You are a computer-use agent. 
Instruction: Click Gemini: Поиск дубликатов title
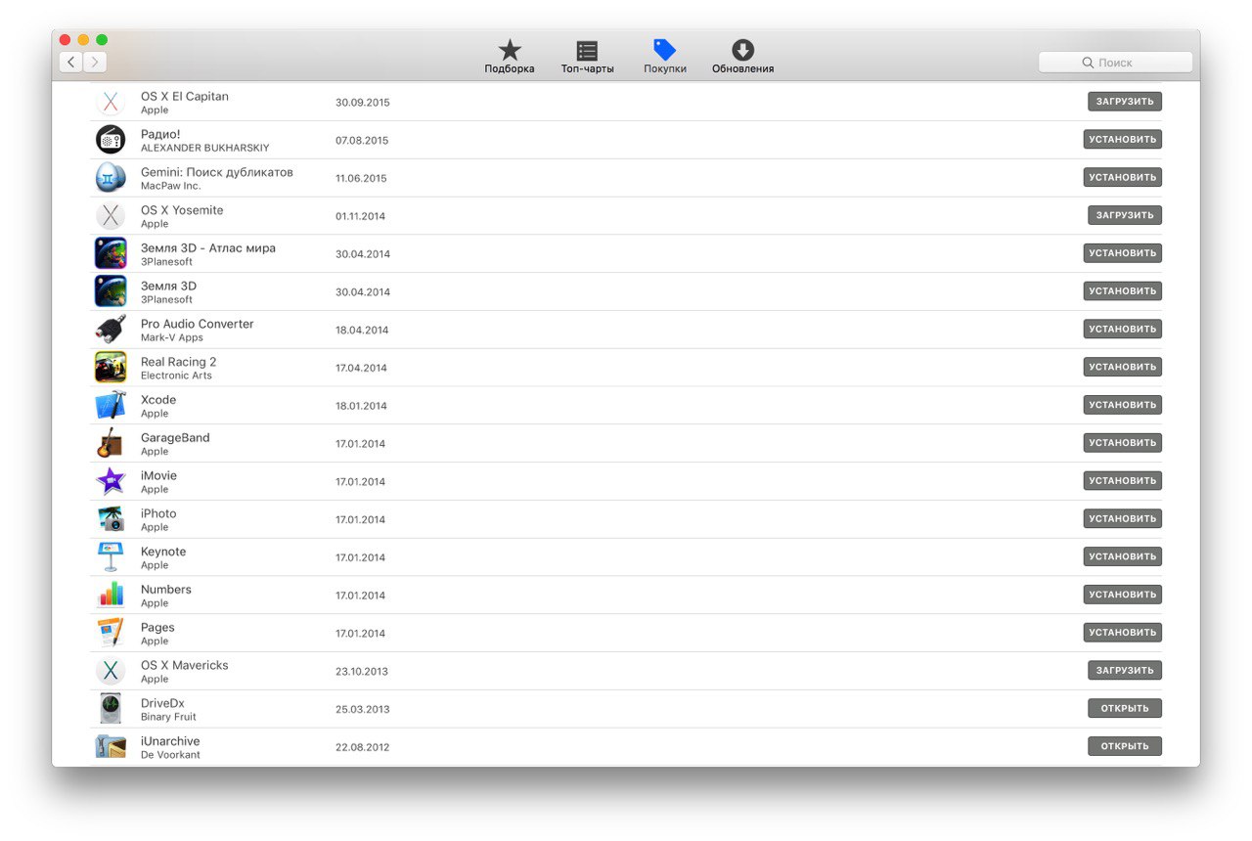[217, 172]
